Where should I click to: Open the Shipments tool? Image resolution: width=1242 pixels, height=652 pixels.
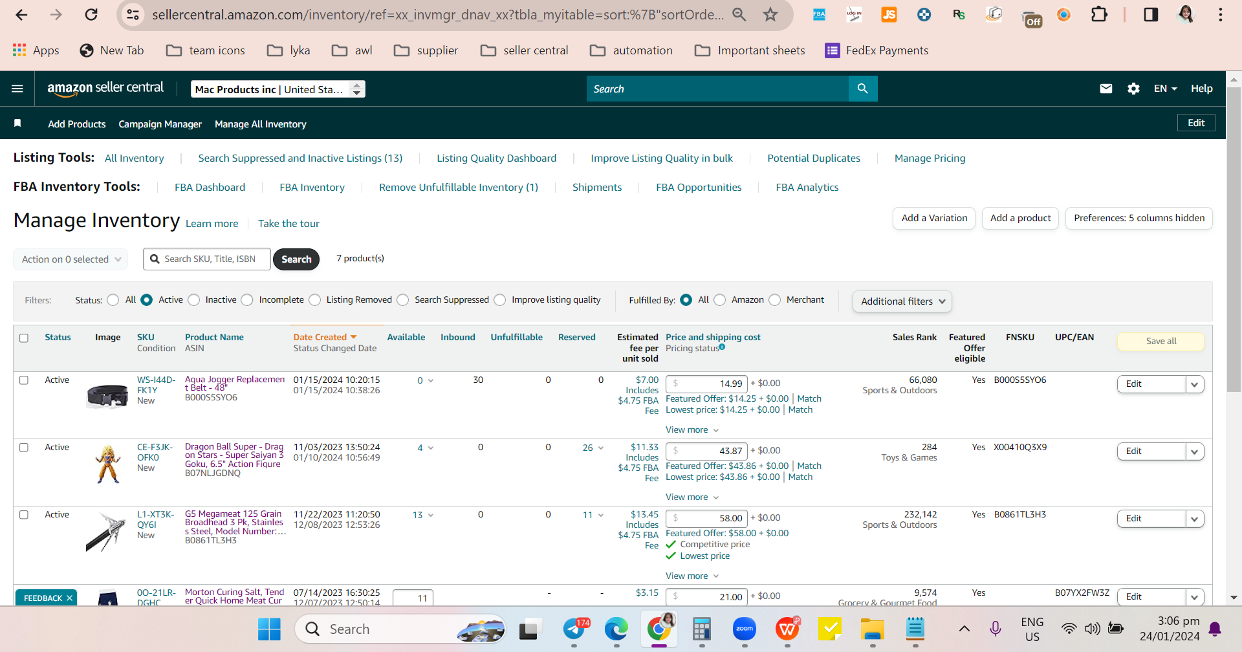click(x=597, y=188)
